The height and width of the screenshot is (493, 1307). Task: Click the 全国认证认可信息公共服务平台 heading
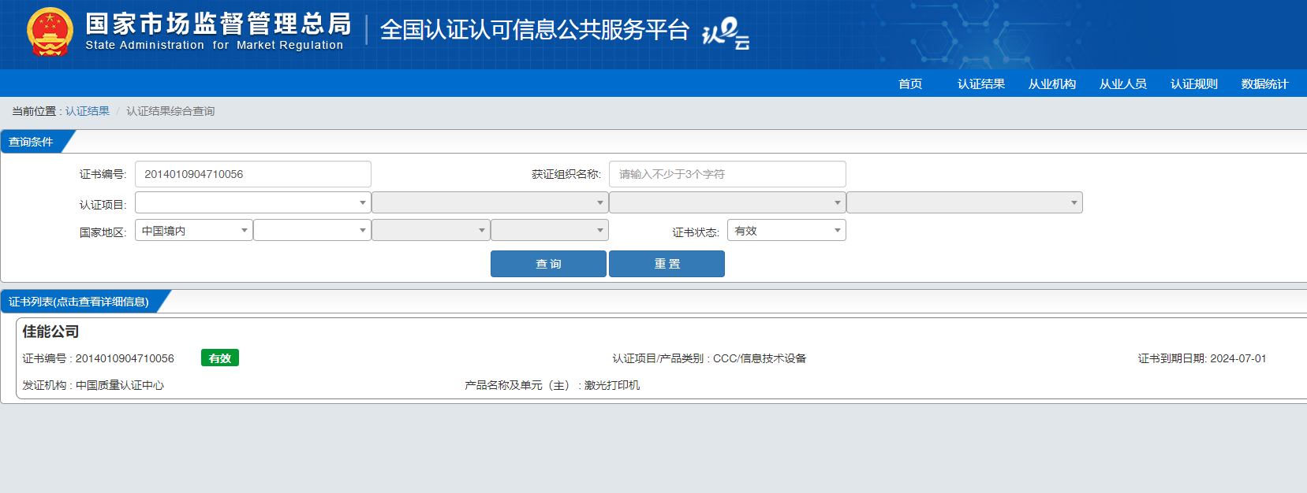pyautogui.click(x=535, y=30)
